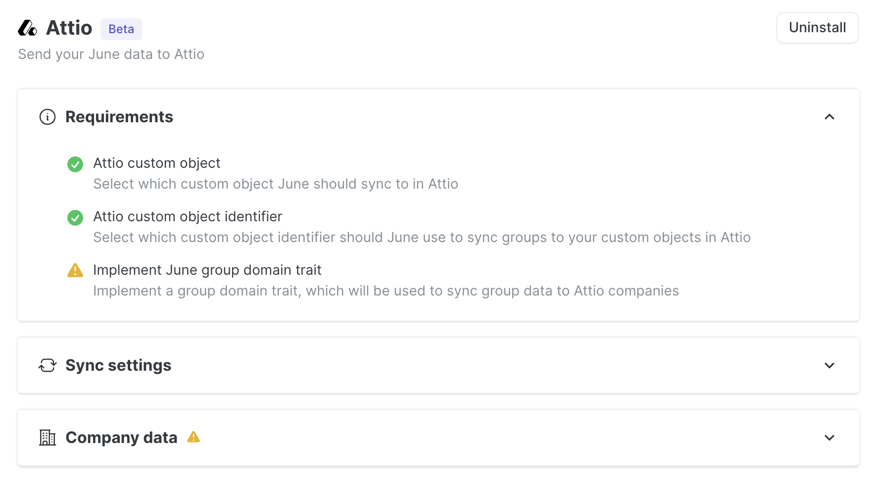Click the Company data building icon
Image resolution: width=878 pixels, height=492 pixels.
pyautogui.click(x=48, y=438)
